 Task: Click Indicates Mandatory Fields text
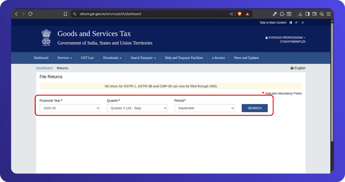pyautogui.click(x=283, y=93)
